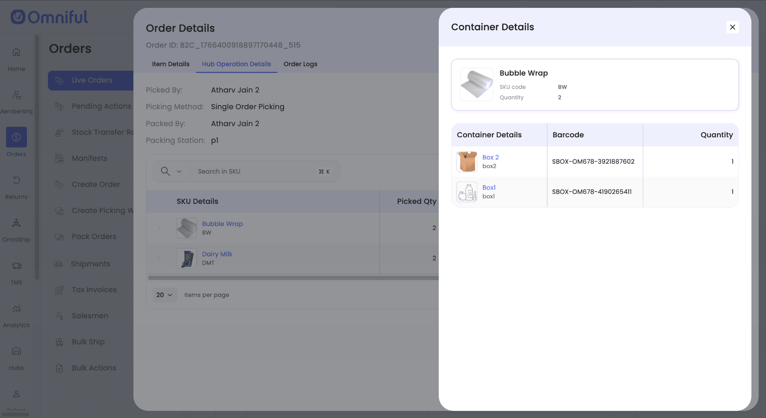
Task: Click the Bubble Wrap product thumbnail
Action: (x=477, y=85)
